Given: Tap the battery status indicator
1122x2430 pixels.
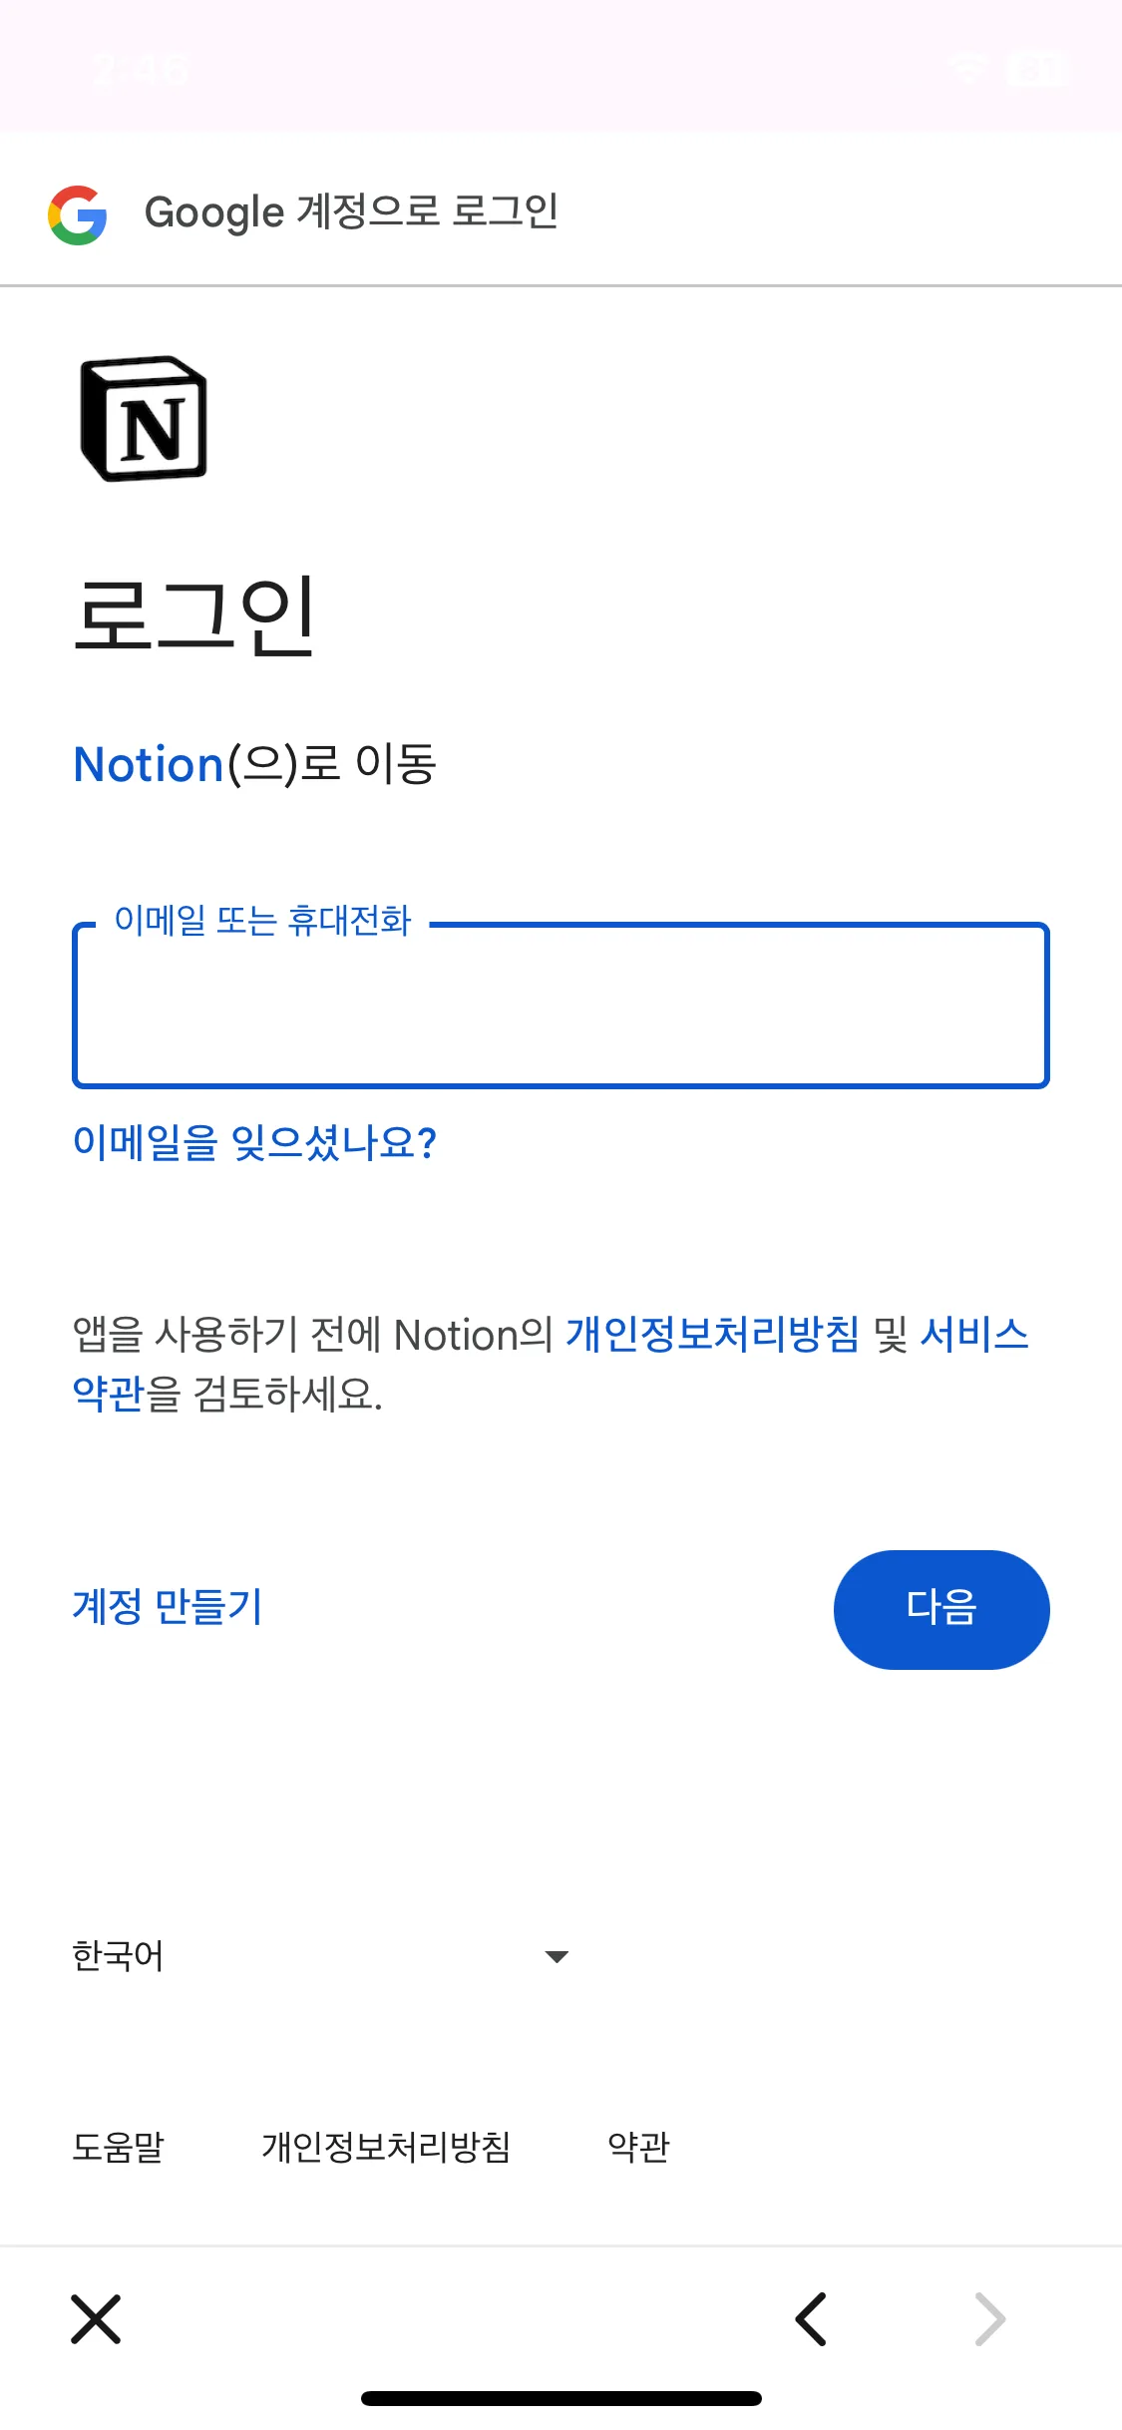Looking at the screenshot, I should (x=1037, y=68).
